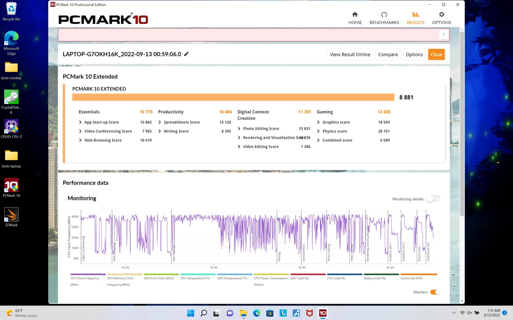Image resolution: width=513 pixels, height=320 pixels.
Task: Select GPU Load legend swatch
Action: (x=308, y=274)
